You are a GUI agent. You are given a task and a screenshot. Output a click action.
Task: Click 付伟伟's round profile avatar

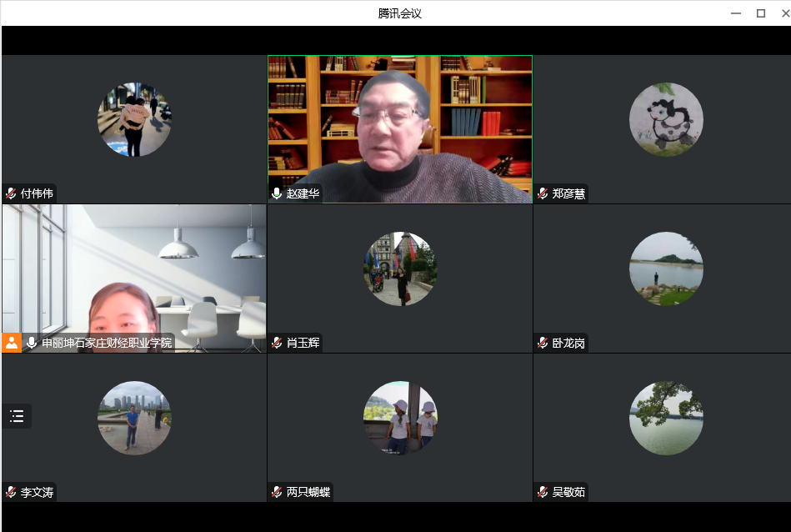[x=134, y=119]
